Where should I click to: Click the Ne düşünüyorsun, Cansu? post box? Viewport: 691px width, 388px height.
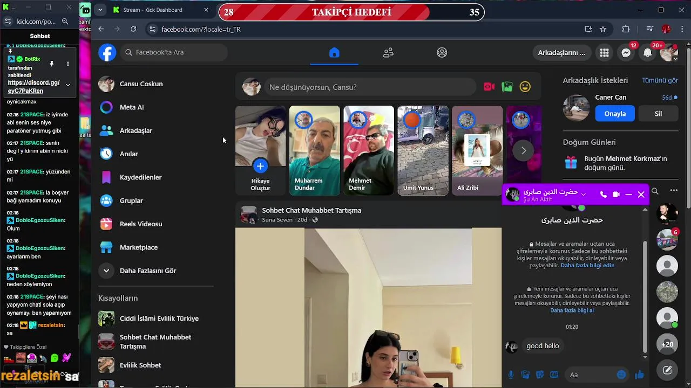tap(370, 87)
